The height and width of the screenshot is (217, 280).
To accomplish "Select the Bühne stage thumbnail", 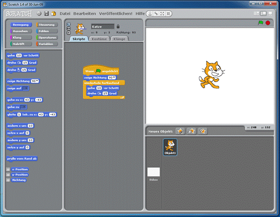I will (153, 173).
